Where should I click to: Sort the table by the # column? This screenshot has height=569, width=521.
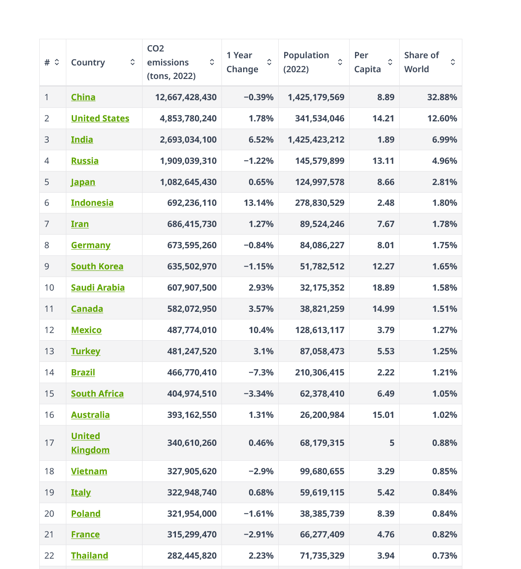coord(56,62)
